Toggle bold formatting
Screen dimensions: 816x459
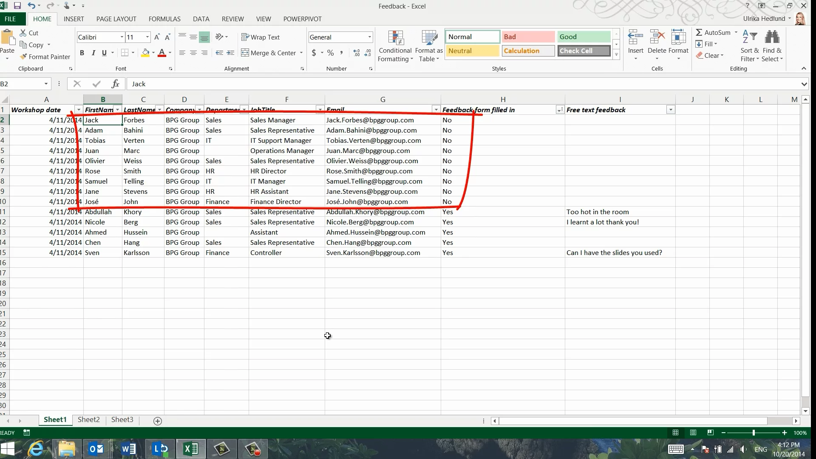point(82,53)
